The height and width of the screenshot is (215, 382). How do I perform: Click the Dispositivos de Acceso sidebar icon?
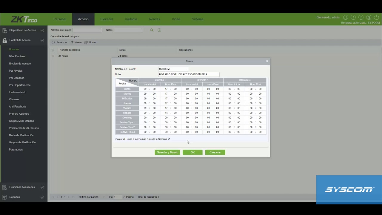click(5, 30)
